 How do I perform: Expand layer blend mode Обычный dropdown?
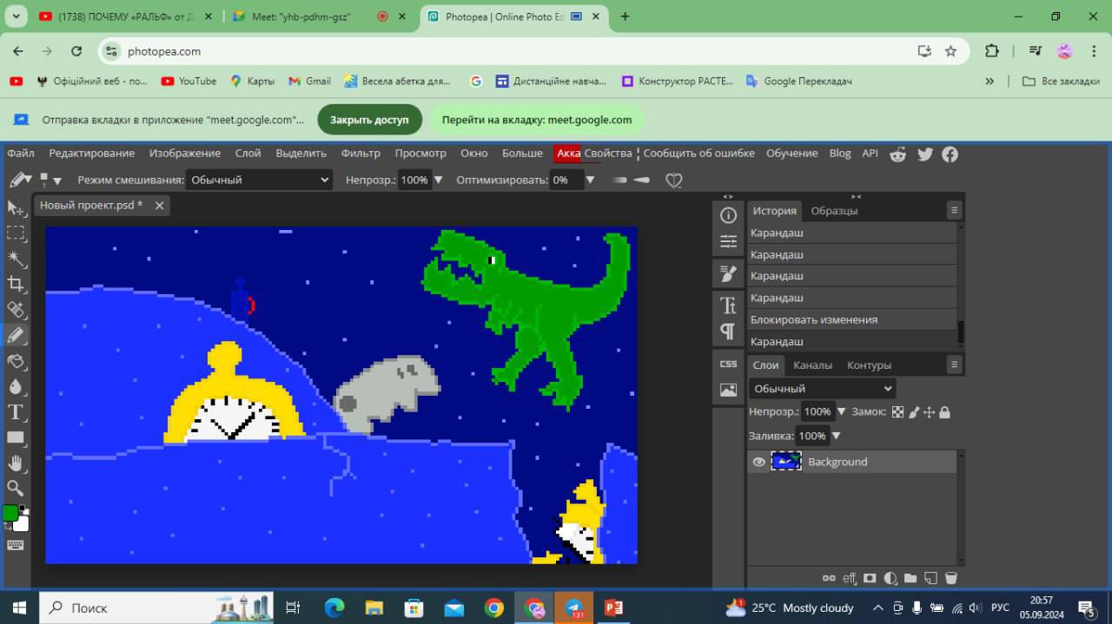point(822,389)
